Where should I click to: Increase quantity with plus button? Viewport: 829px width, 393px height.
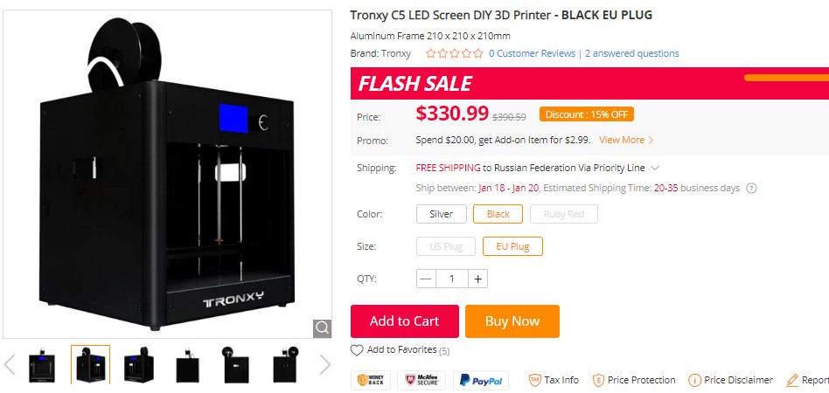477,279
